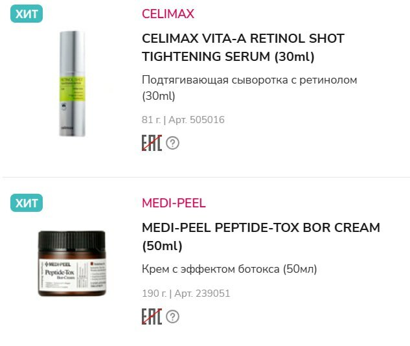
Task: Click the Celimax serum bottle thumbnail
Action: [x=72, y=84]
